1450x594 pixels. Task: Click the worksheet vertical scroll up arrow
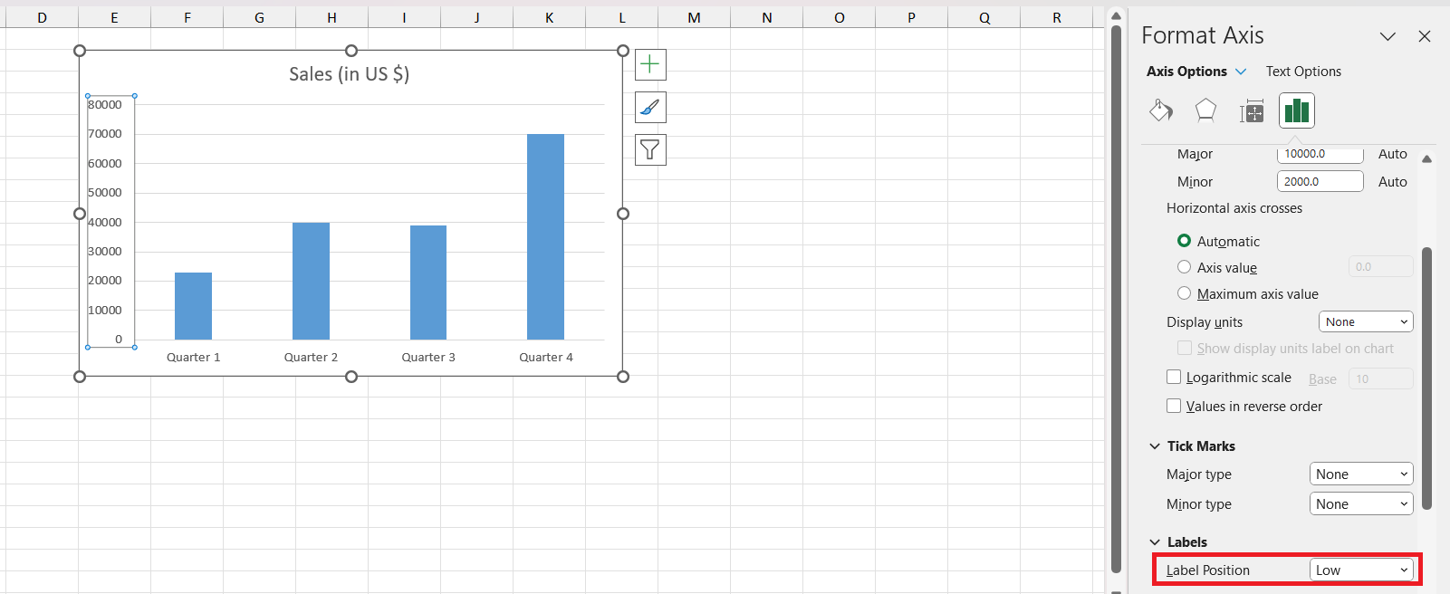click(x=1117, y=16)
